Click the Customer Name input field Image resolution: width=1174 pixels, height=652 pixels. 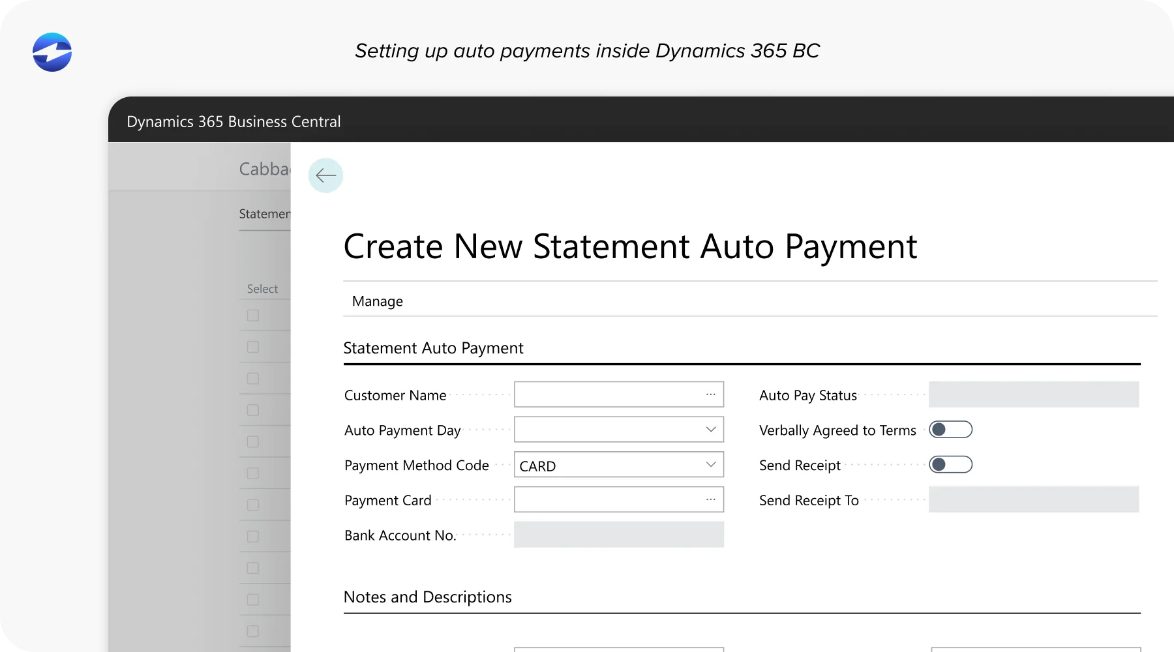point(619,394)
